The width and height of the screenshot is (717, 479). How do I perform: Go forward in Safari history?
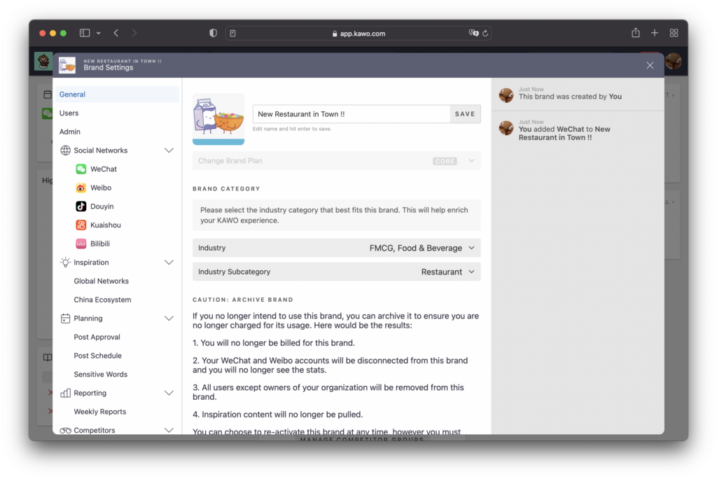click(134, 33)
